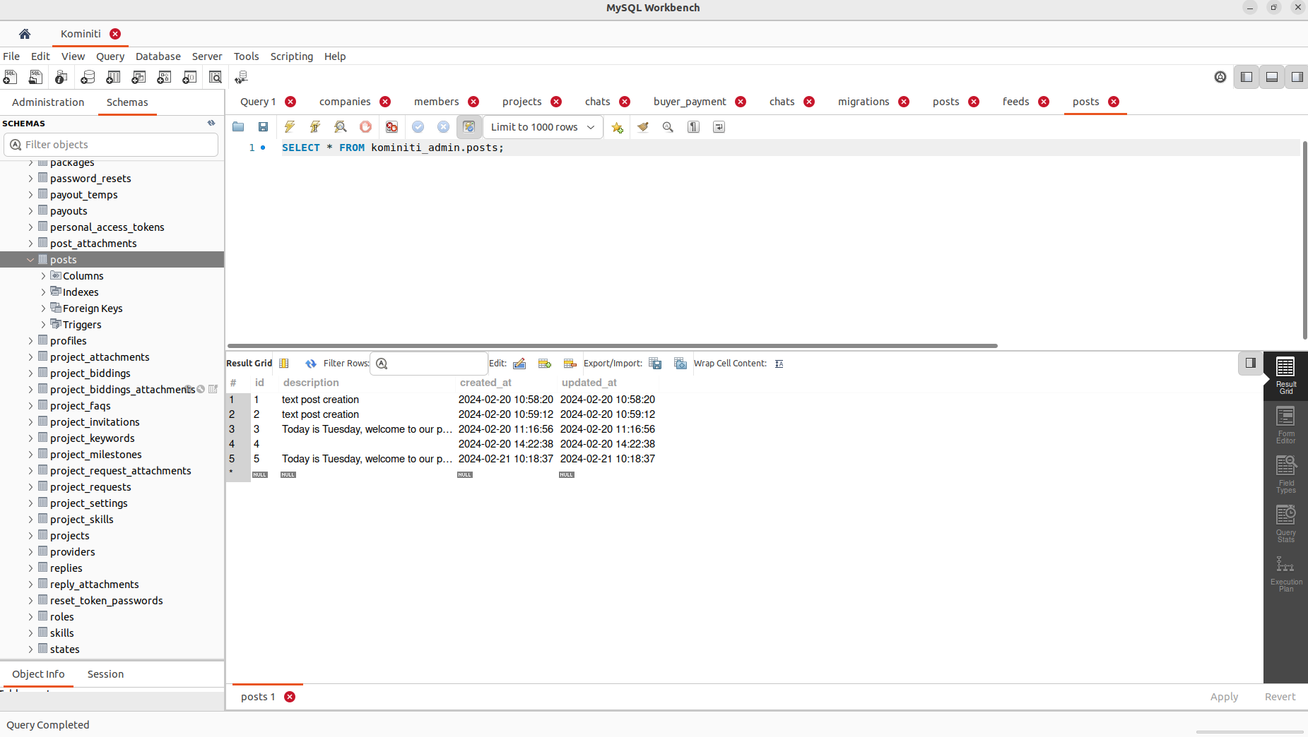The height and width of the screenshot is (737, 1308).
Task: Execute query with the lightning bolt icon
Action: pyautogui.click(x=289, y=127)
